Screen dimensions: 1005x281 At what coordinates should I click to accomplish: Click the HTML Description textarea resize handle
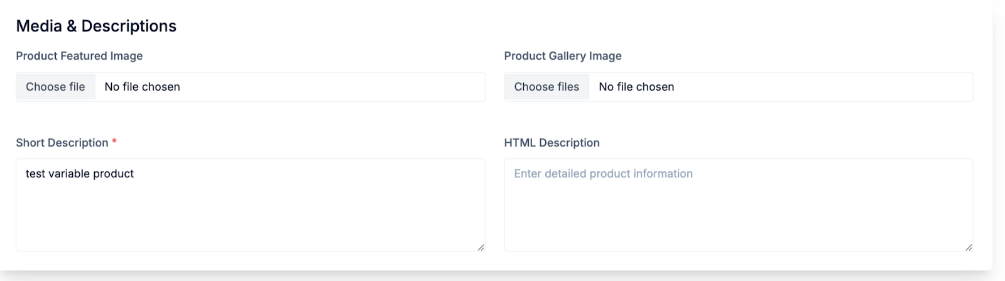click(x=969, y=247)
